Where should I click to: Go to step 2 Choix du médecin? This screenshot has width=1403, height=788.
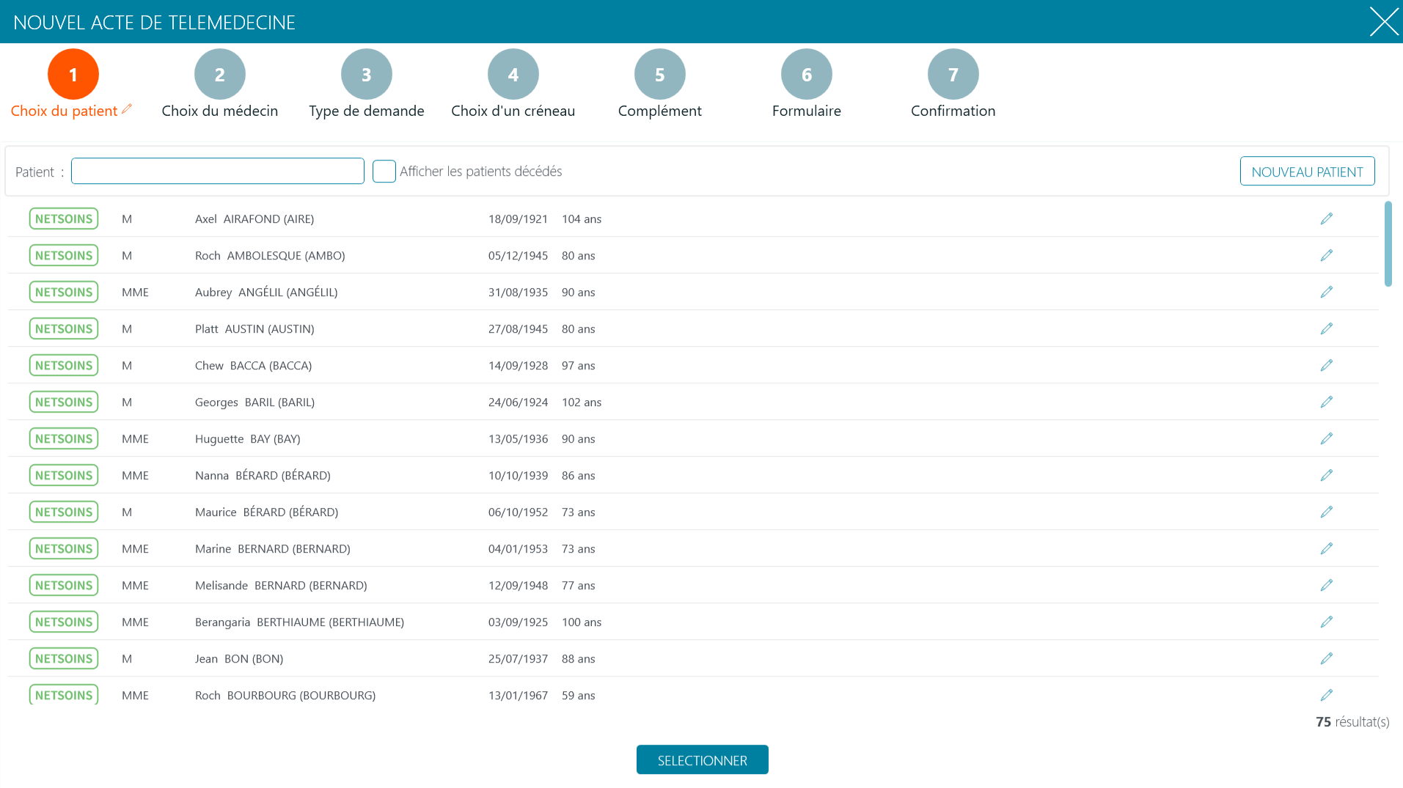click(220, 74)
